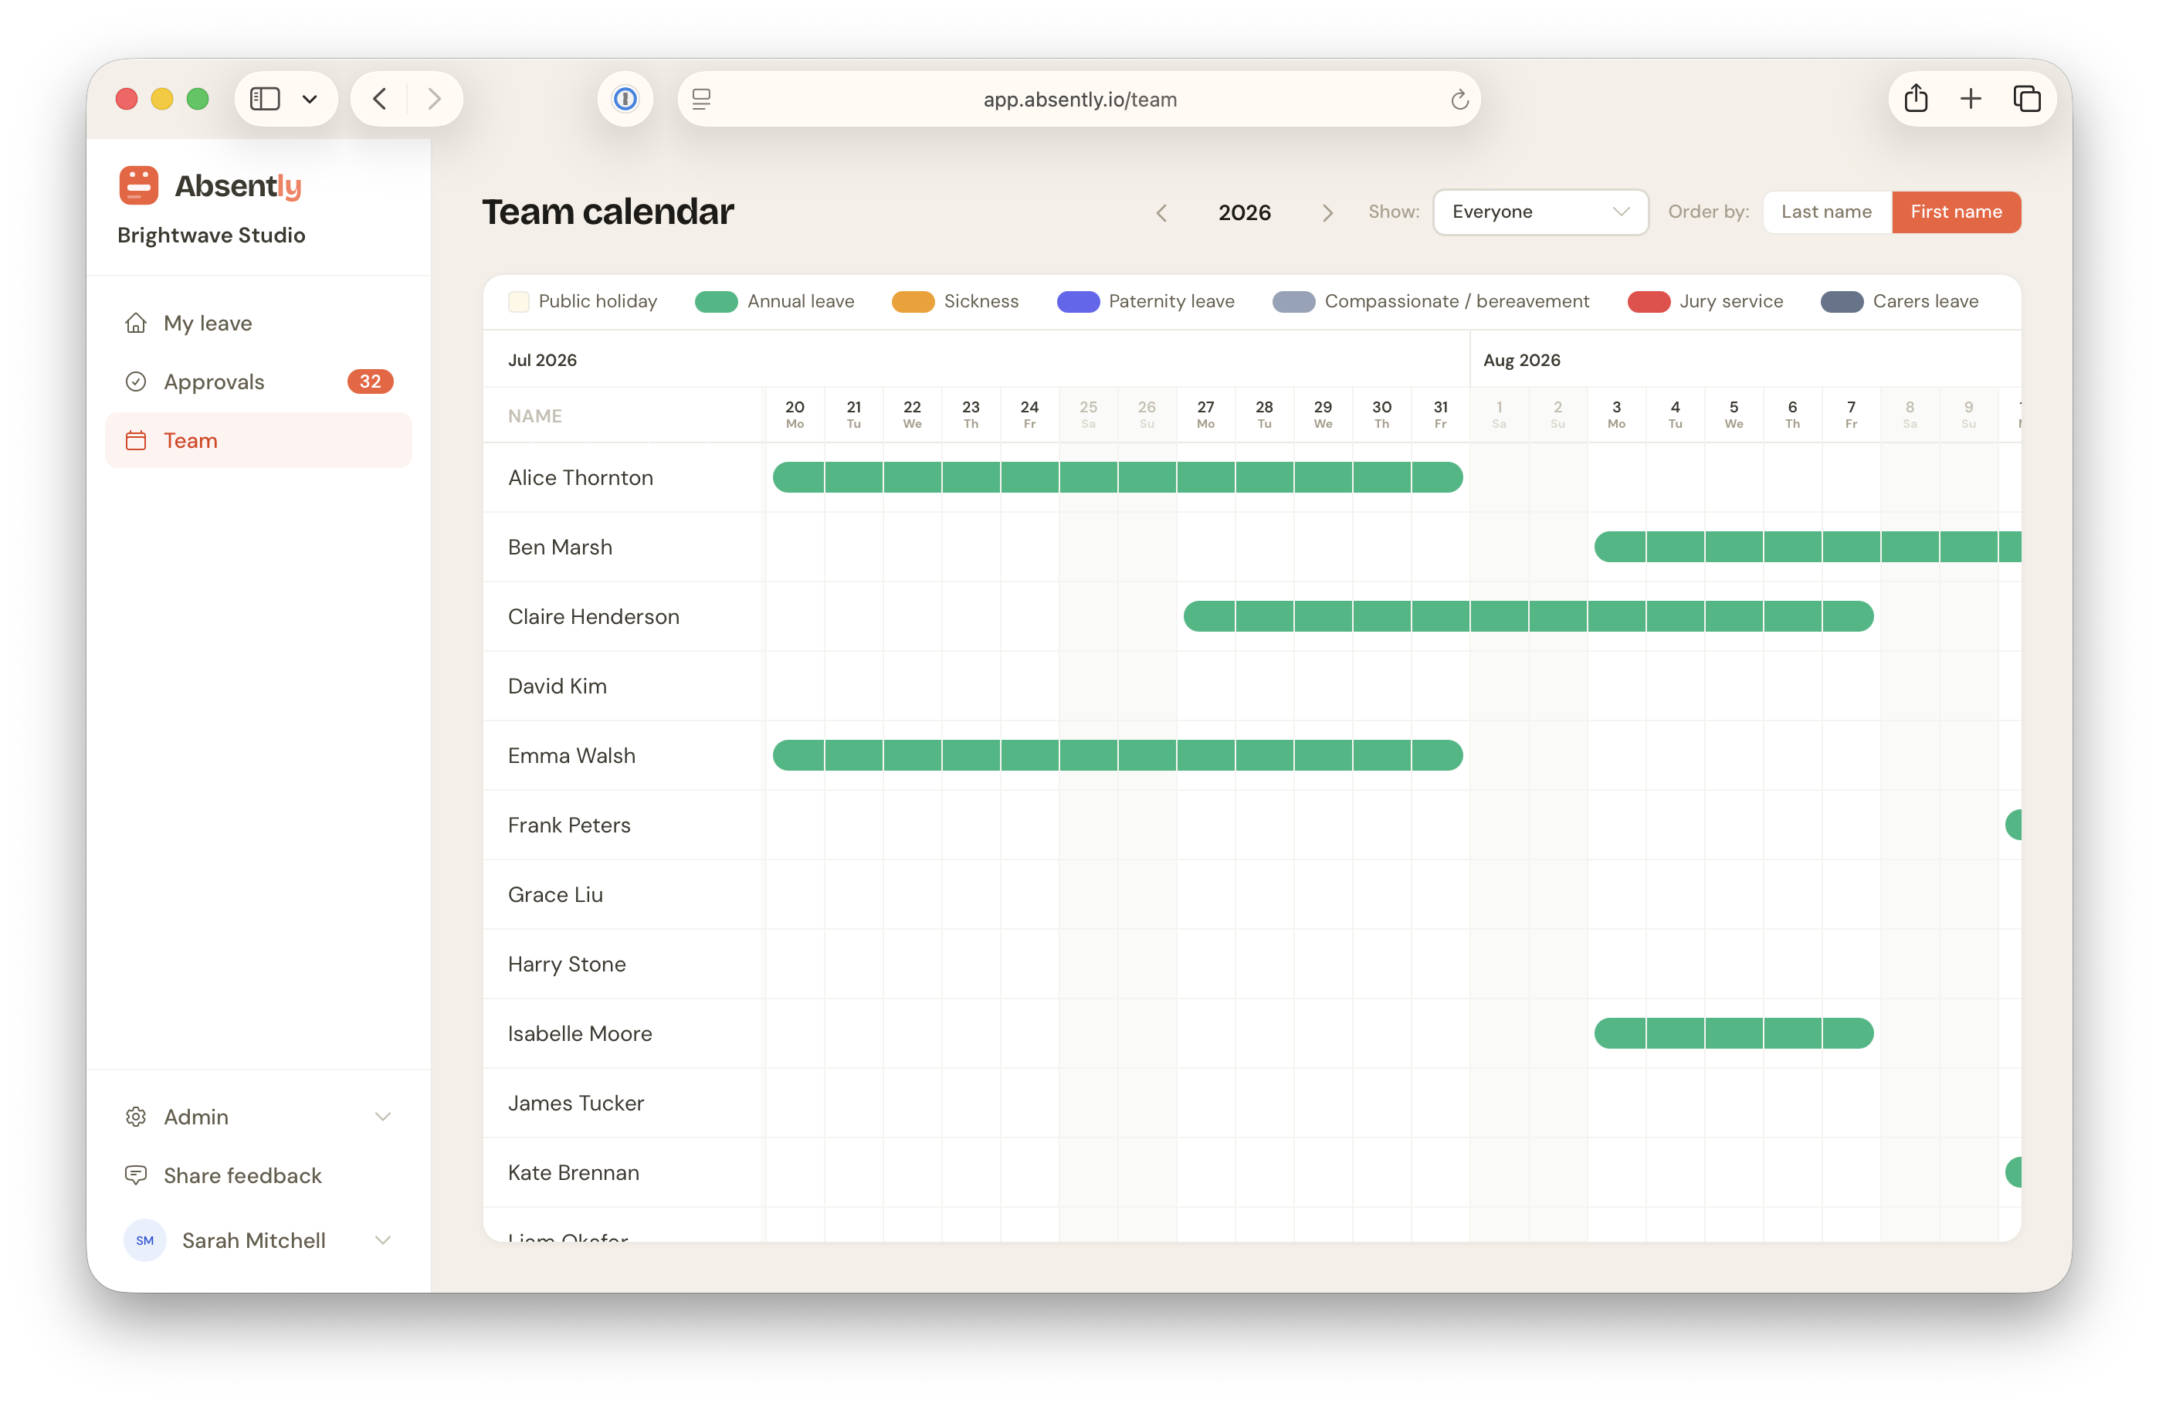Toggle the browser sidebar icon
This screenshot has width=2159, height=1407.
[265, 99]
